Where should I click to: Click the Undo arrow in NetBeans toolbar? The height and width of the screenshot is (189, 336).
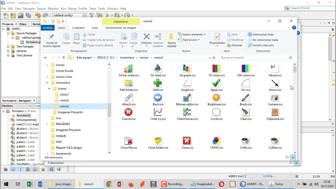38,15
